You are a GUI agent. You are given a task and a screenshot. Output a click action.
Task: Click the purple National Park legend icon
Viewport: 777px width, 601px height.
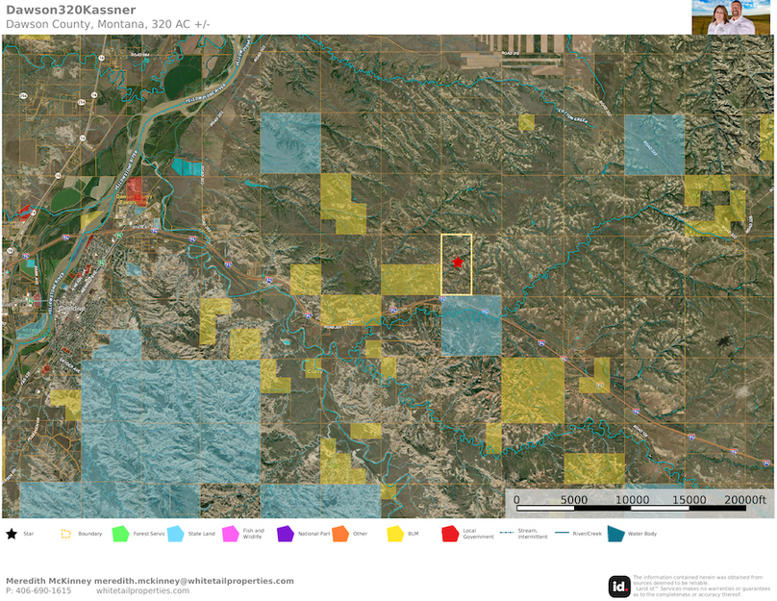pyautogui.click(x=285, y=533)
